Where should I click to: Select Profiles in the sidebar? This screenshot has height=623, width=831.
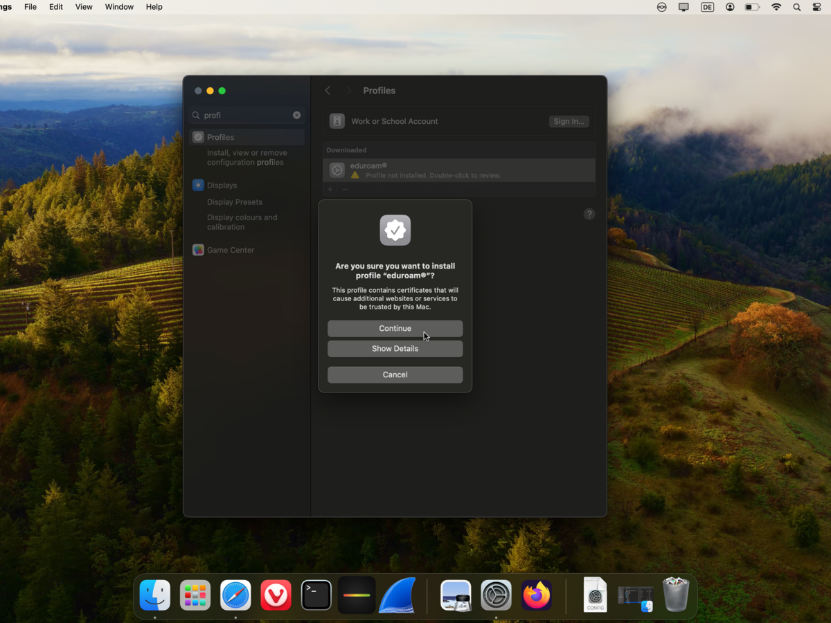coord(220,137)
